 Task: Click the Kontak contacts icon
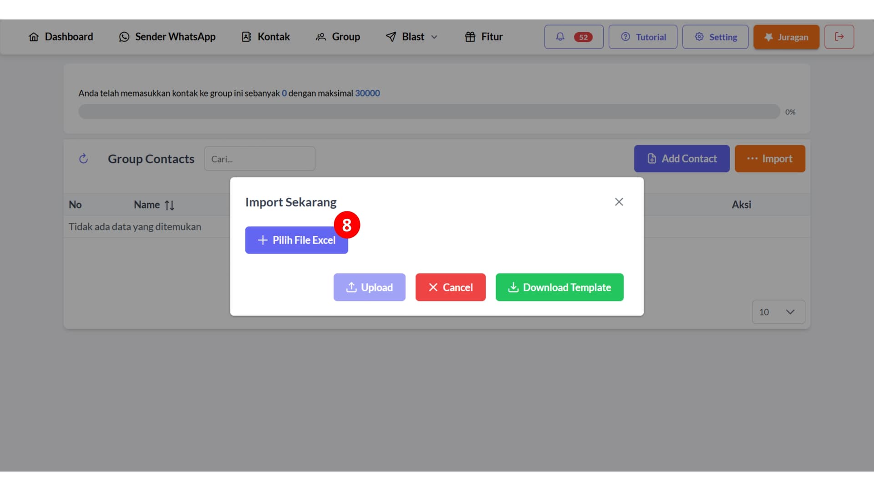pyautogui.click(x=245, y=36)
